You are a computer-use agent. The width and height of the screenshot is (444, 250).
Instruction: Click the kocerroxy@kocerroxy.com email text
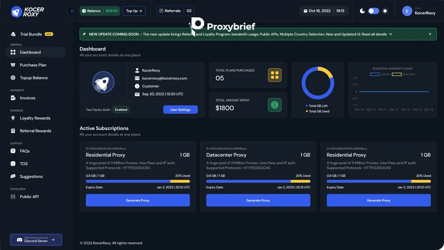(165, 78)
